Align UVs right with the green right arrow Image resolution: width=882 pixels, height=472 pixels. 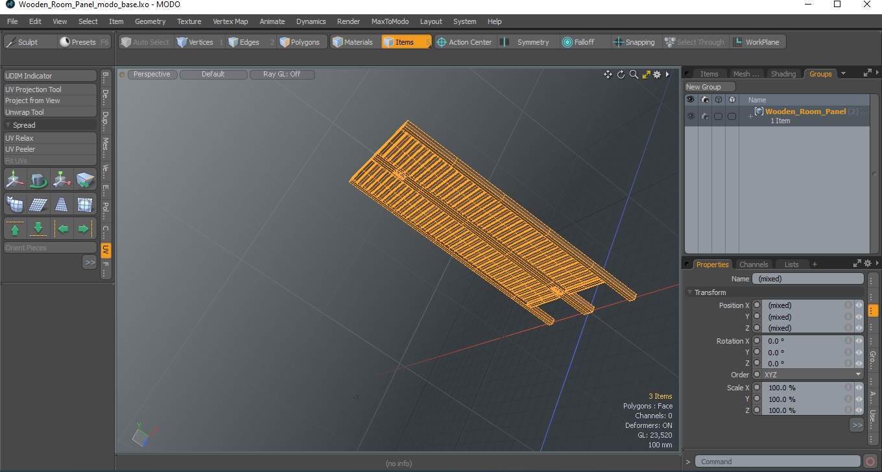(85, 229)
